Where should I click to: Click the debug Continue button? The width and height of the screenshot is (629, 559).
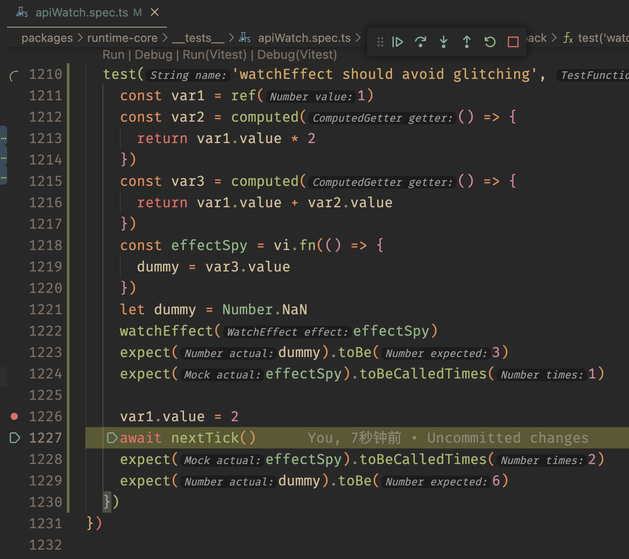[397, 42]
